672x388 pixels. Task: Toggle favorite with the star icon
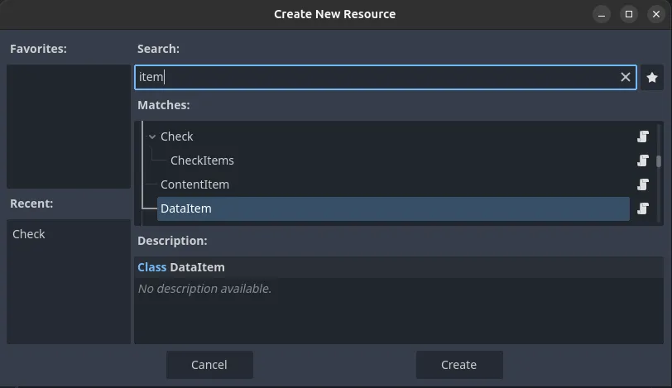[x=652, y=78]
